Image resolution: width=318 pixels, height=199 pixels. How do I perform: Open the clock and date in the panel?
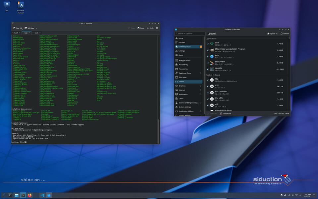pos(306,195)
